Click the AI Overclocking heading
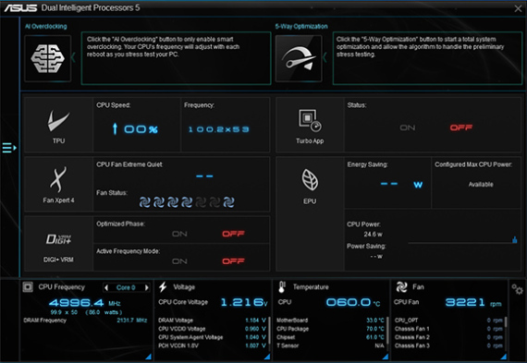The height and width of the screenshot is (363, 527). click(46, 26)
